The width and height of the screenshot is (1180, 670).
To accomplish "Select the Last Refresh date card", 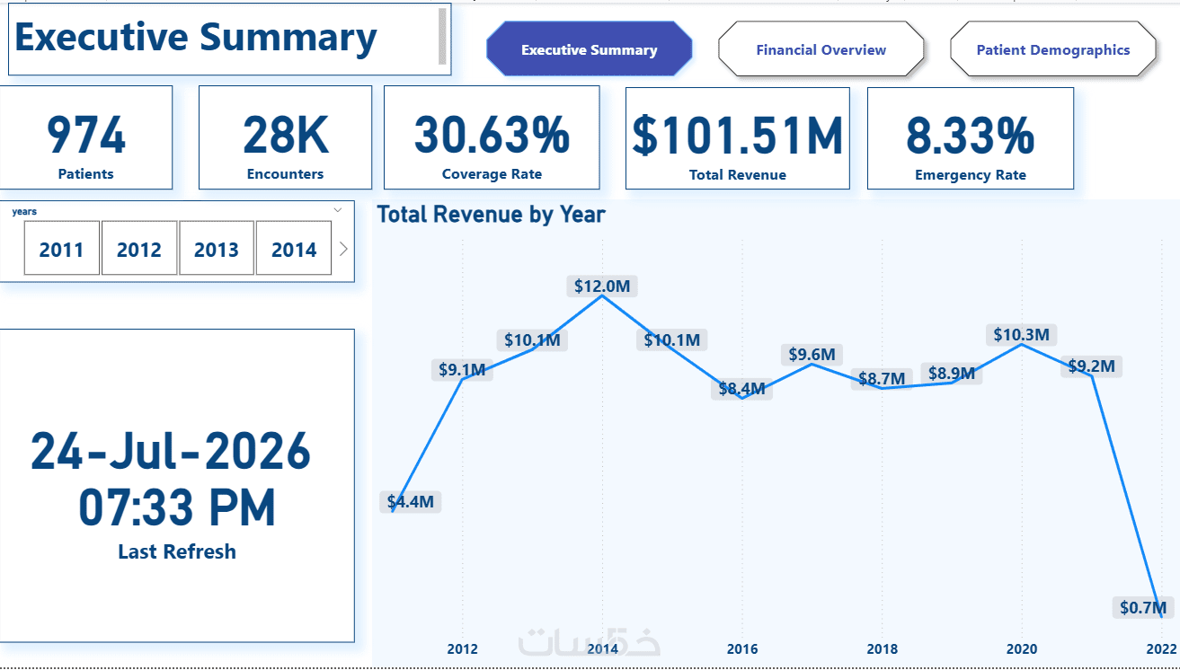I will pyautogui.click(x=177, y=485).
